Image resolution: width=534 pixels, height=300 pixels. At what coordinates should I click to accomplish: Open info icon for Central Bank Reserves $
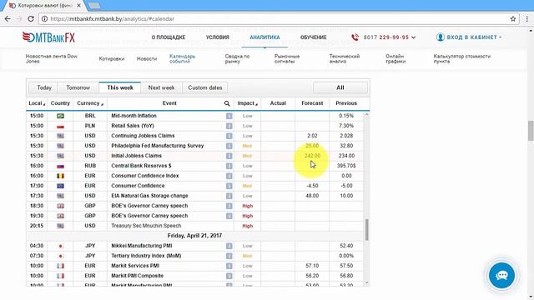click(229, 166)
